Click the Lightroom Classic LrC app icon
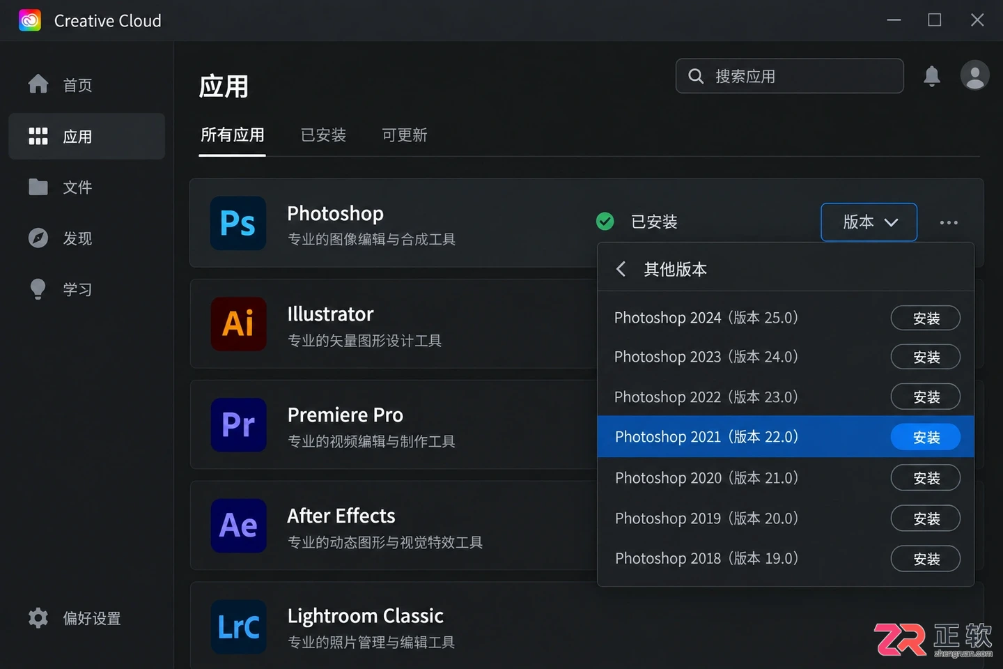1003x669 pixels. [238, 626]
